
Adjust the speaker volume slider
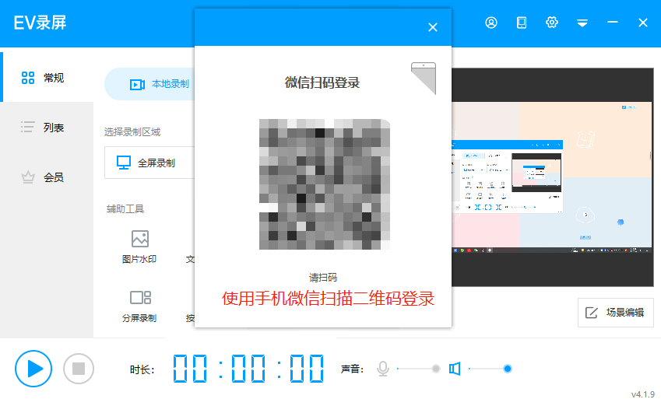[x=490, y=369]
